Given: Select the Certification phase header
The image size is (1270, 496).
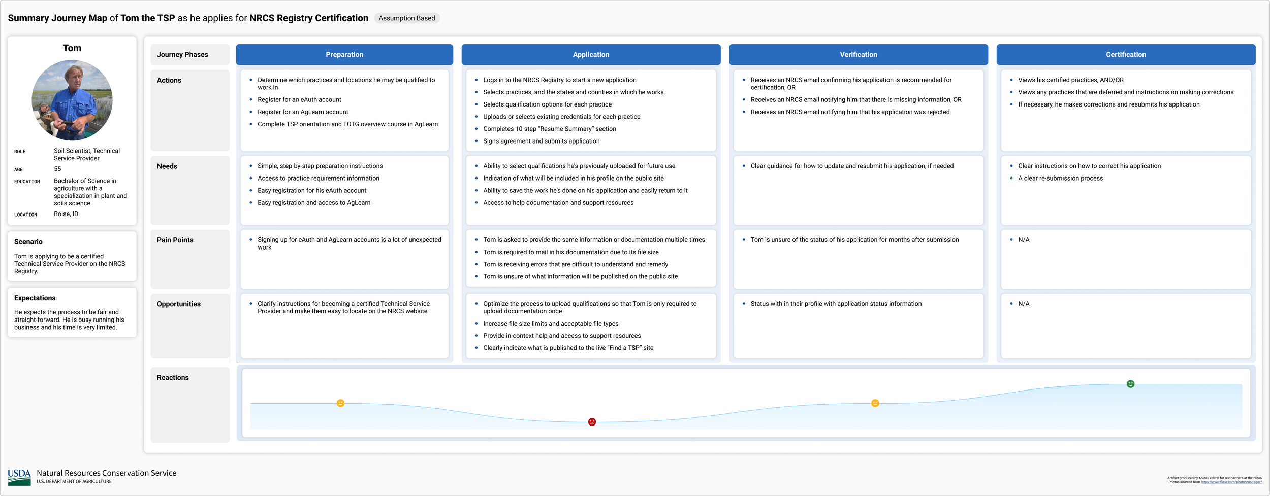Looking at the screenshot, I should tap(1126, 54).
